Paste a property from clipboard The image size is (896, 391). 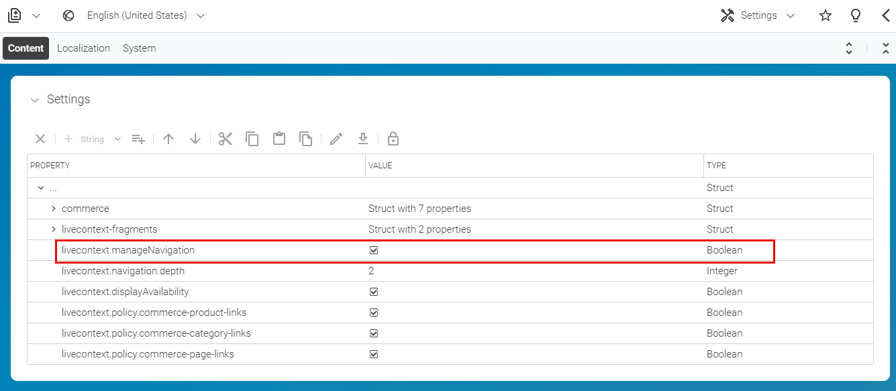[x=279, y=138]
